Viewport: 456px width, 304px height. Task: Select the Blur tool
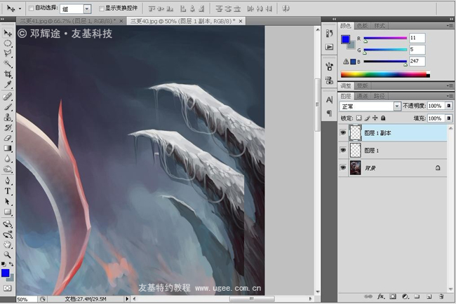coord(8,158)
